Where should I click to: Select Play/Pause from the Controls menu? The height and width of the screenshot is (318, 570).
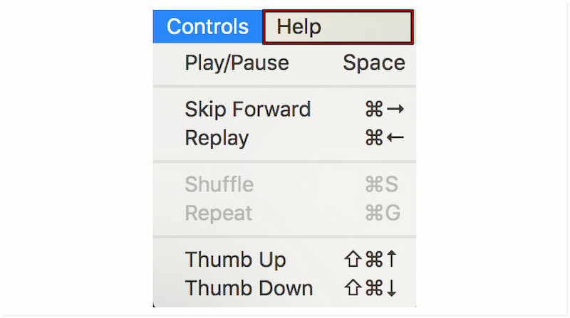237,63
